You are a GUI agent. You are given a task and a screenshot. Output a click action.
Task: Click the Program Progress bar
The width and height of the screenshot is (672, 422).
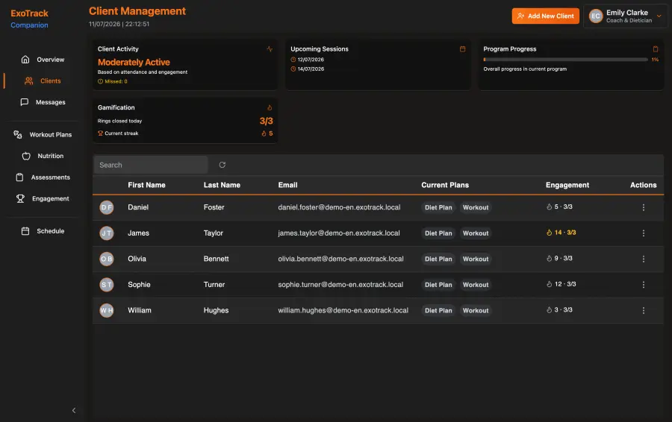[565, 60]
